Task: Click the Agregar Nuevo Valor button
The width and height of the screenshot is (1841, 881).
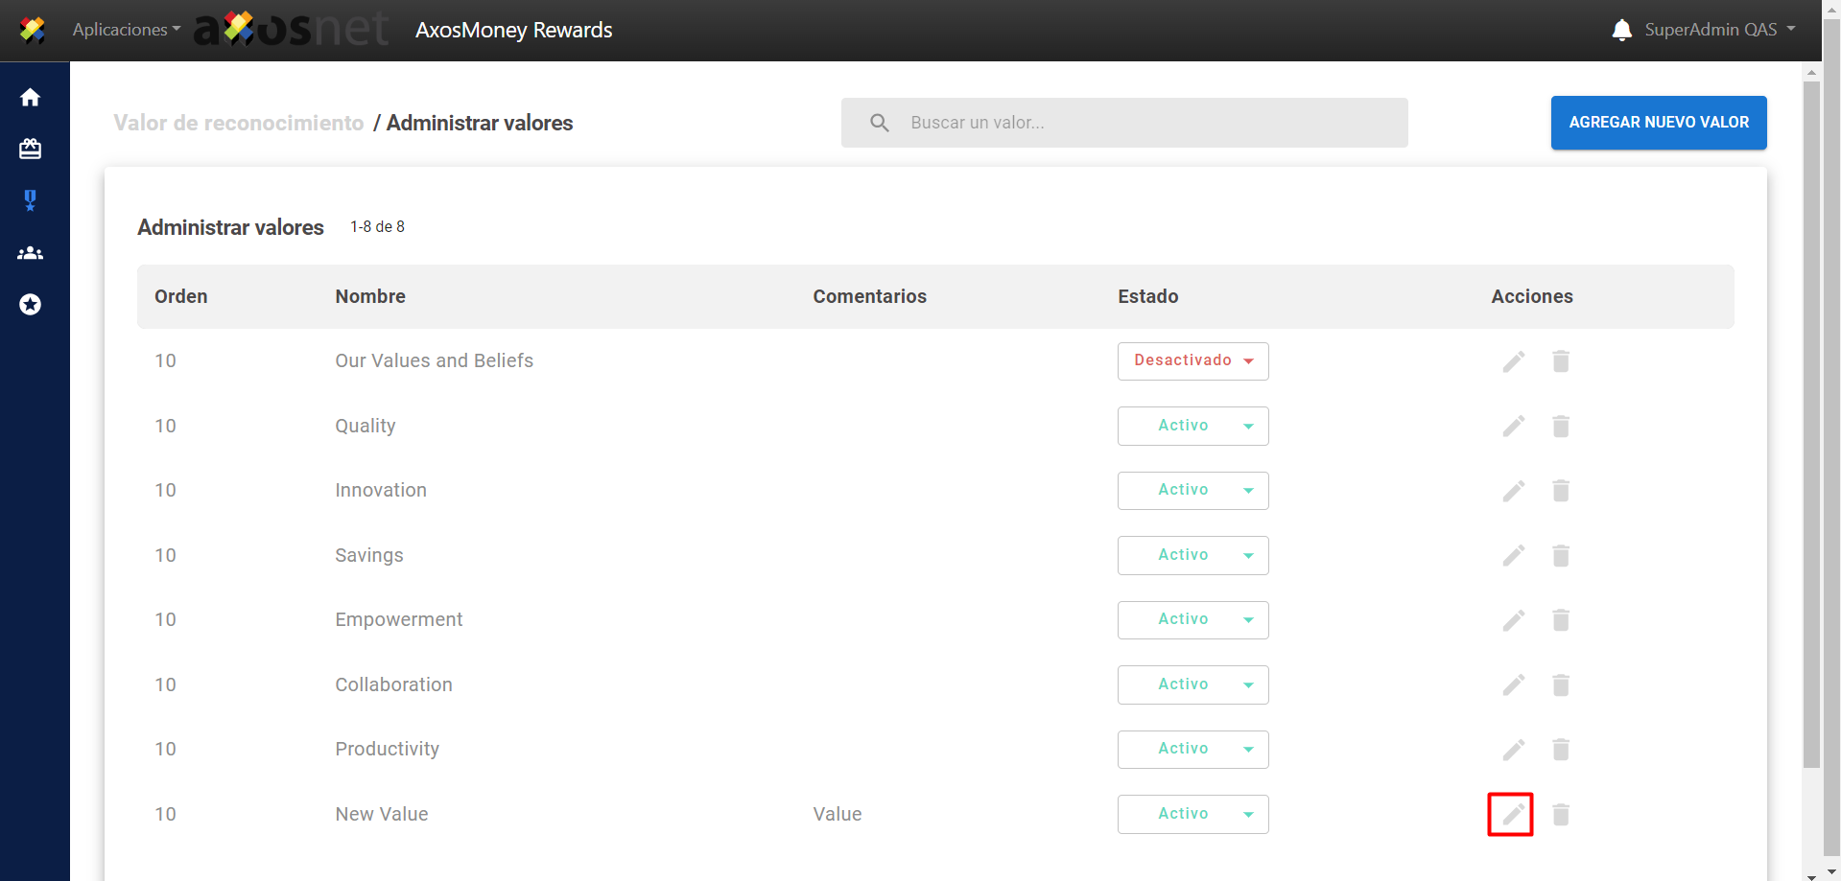Action: (1658, 123)
